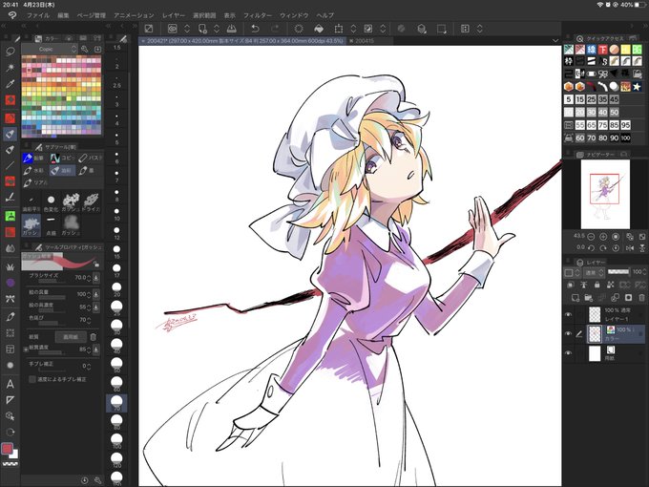This screenshot has height=487, width=649.
Task: Select the Blend tool droplets icon
Action: pos(10,248)
